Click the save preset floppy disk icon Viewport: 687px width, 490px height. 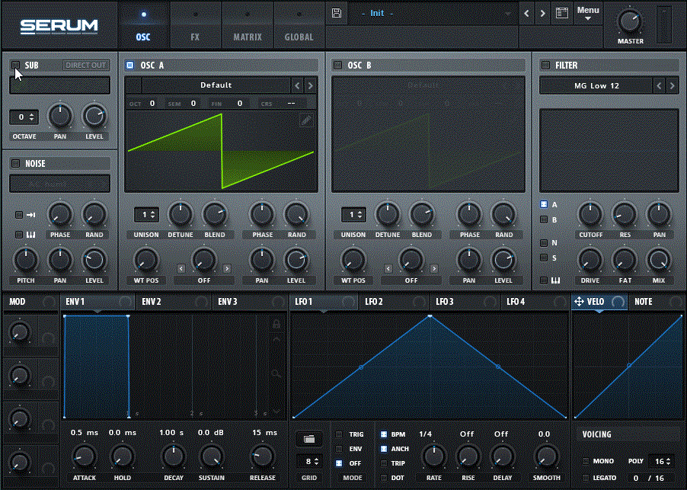[x=336, y=13]
